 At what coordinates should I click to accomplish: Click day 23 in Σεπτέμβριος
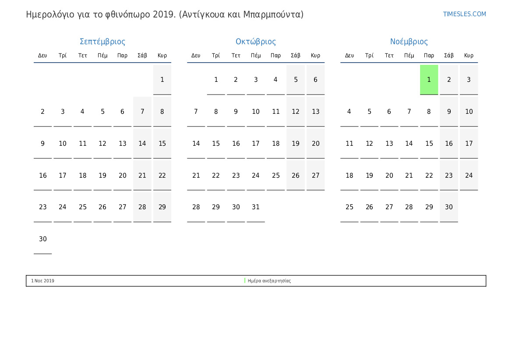43,207
